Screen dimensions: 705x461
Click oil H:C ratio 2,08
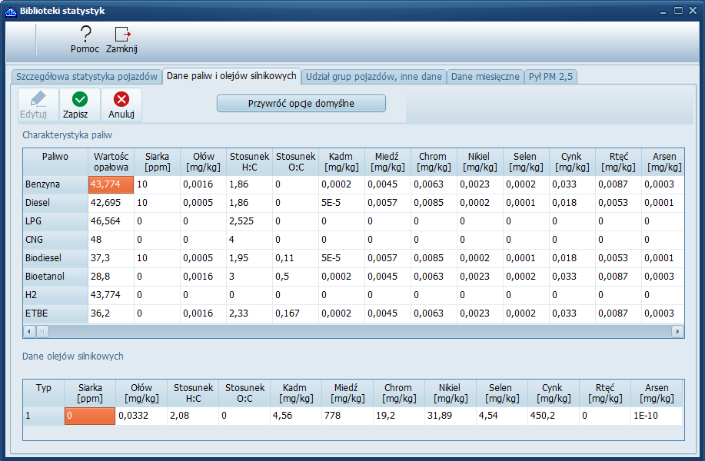[193, 416]
